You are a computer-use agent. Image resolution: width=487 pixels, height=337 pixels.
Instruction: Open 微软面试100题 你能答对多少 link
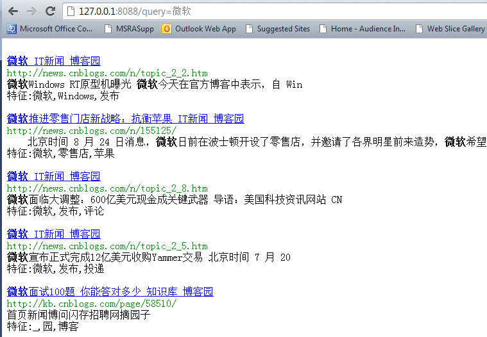[x=110, y=292]
